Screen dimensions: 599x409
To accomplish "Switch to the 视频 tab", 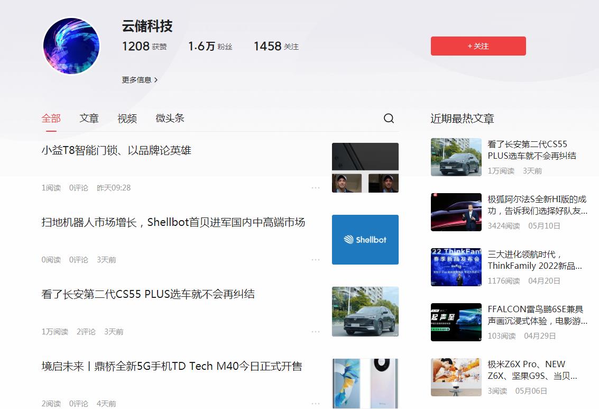I will click(127, 119).
